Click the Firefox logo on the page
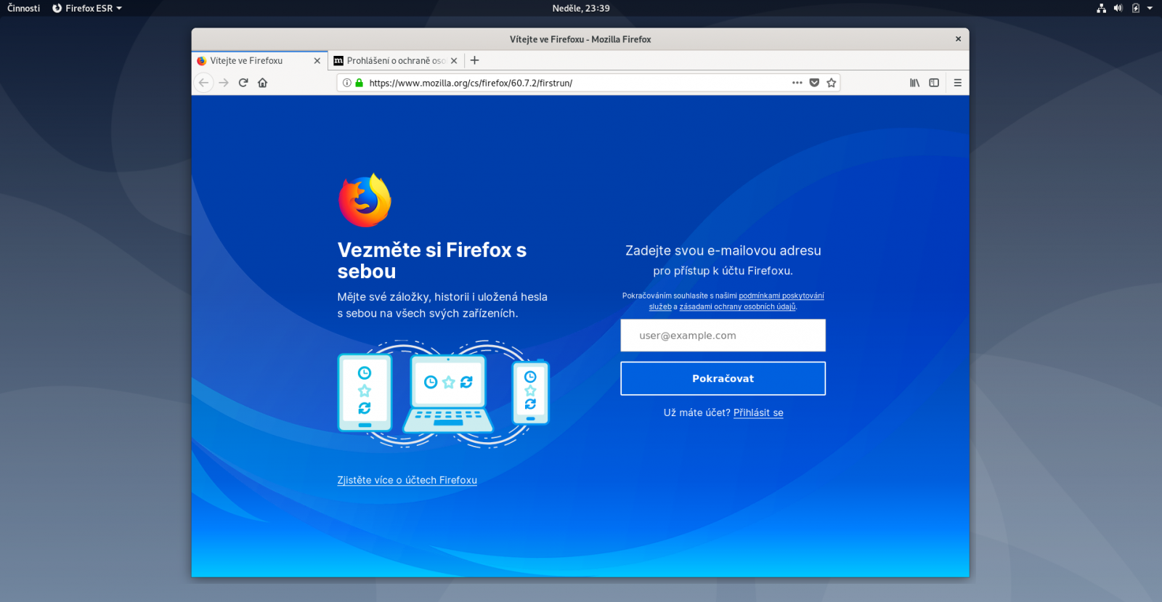1162x602 pixels. click(365, 200)
